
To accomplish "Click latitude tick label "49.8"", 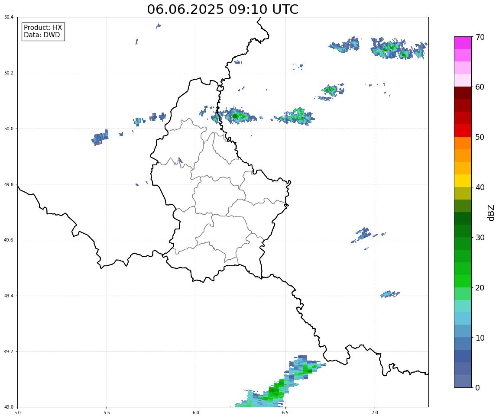I will pyautogui.click(x=9, y=184).
